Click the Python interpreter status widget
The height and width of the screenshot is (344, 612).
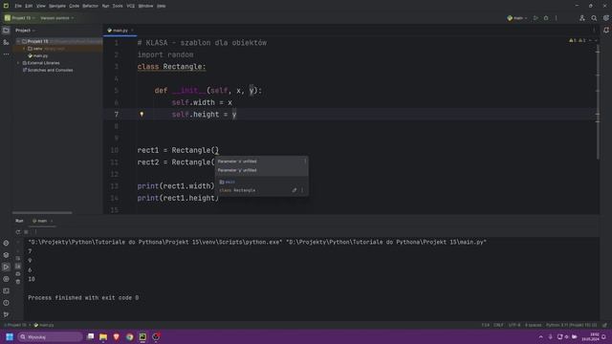click(571, 325)
